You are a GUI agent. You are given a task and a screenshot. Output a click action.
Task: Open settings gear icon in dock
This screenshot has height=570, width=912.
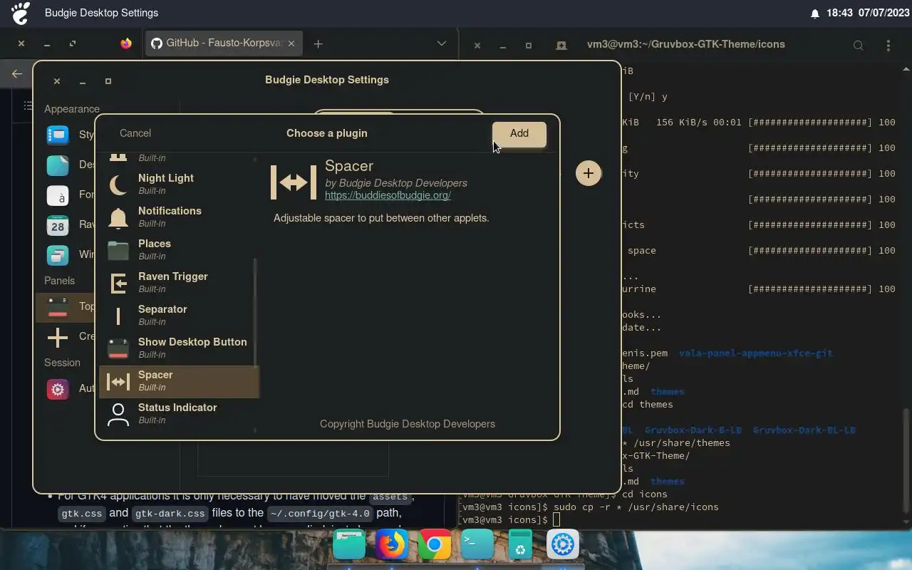pyautogui.click(x=563, y=546)
